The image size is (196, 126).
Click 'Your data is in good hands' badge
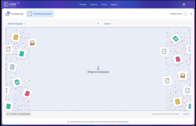(x=19, y=114)
